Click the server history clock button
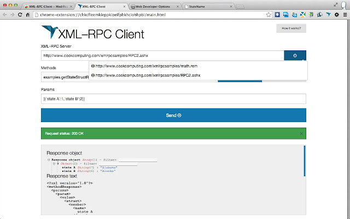This screenshot has height=219, width=350. [295, 55]
